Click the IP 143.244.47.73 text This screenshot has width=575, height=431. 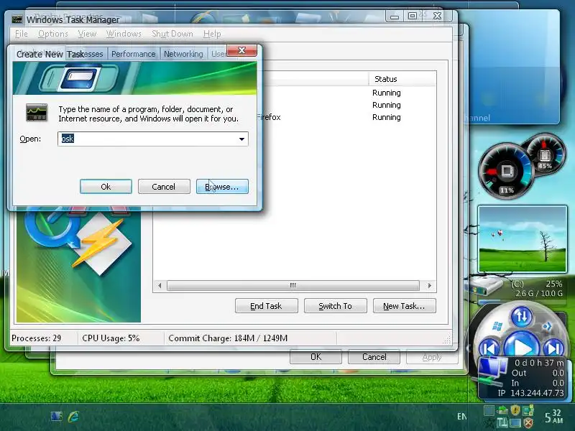530,393
